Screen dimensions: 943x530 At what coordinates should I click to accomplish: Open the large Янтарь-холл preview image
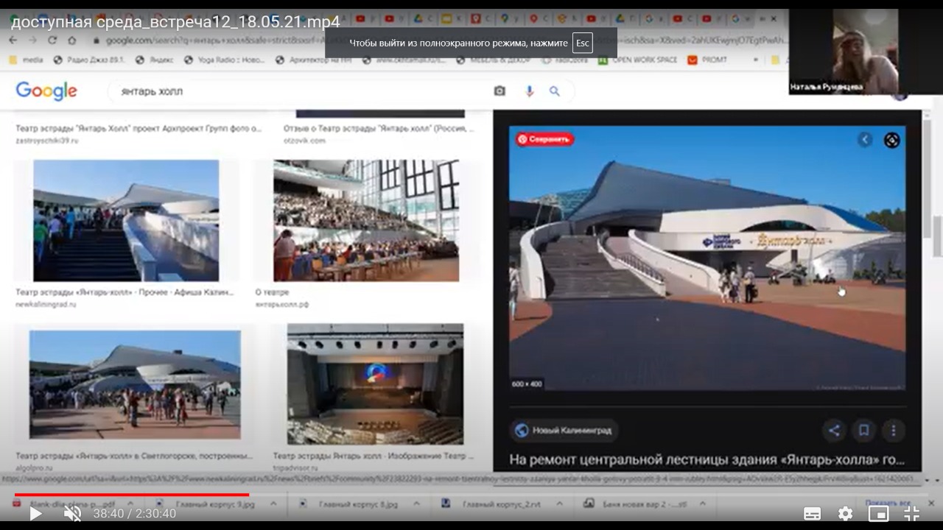point(707,258)
